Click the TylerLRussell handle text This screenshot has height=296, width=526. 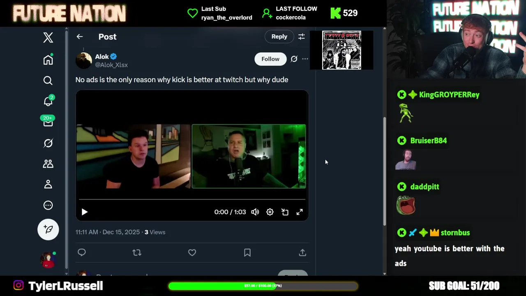pyautogui.click(x=65, y=286)
